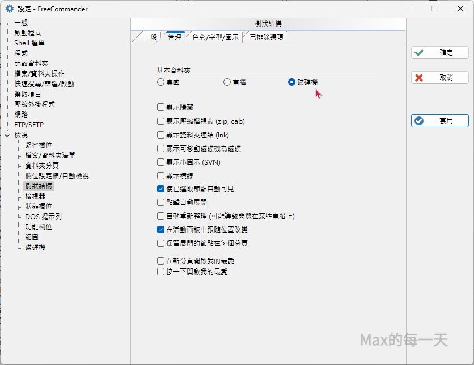This screenshot has width=474, height=365.
Task: Open DOS 提示列 settings
Action: point(43,217)
